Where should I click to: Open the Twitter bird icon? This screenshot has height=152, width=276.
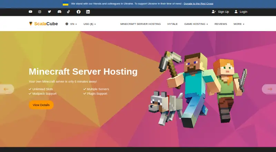tap(49, 12)
